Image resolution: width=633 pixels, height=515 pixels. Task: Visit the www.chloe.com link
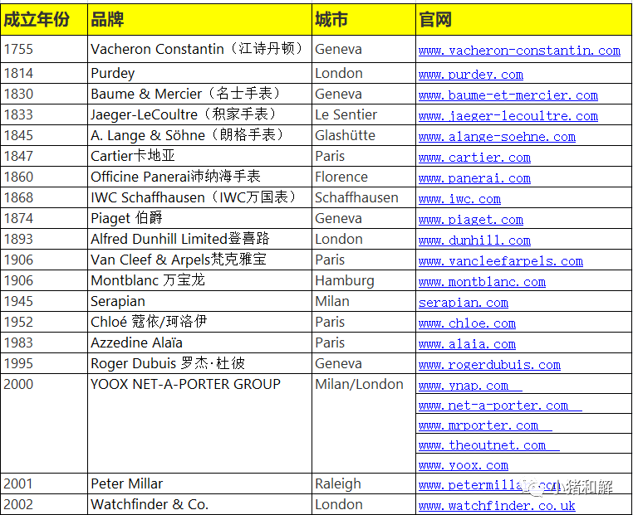coord(467,323)
